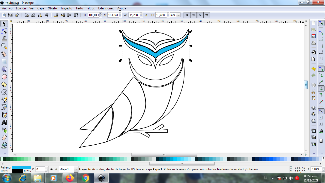Click Select all in all layers icon

click(x=10, y=15)
